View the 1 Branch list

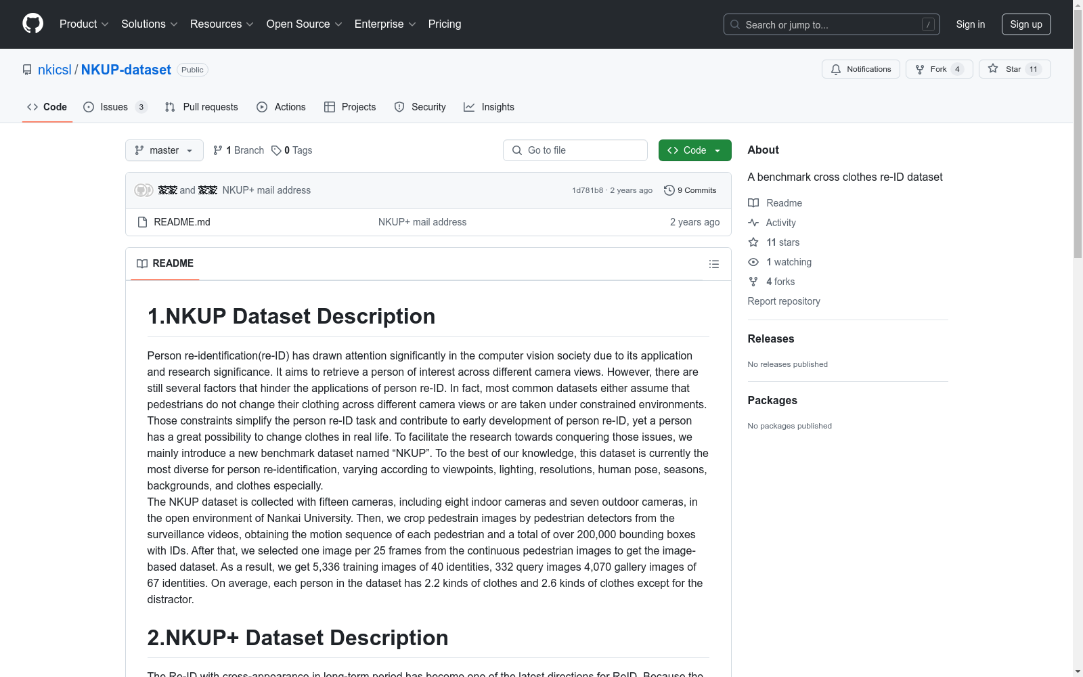coord(238,150)
